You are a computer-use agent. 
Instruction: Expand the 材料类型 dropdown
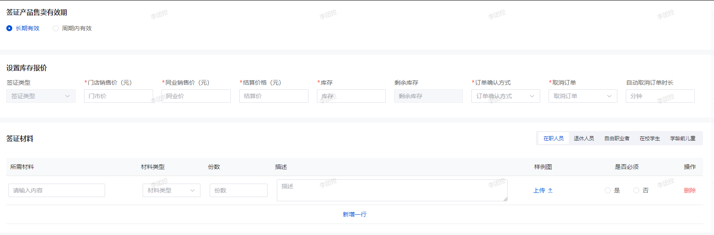point(171,190)
